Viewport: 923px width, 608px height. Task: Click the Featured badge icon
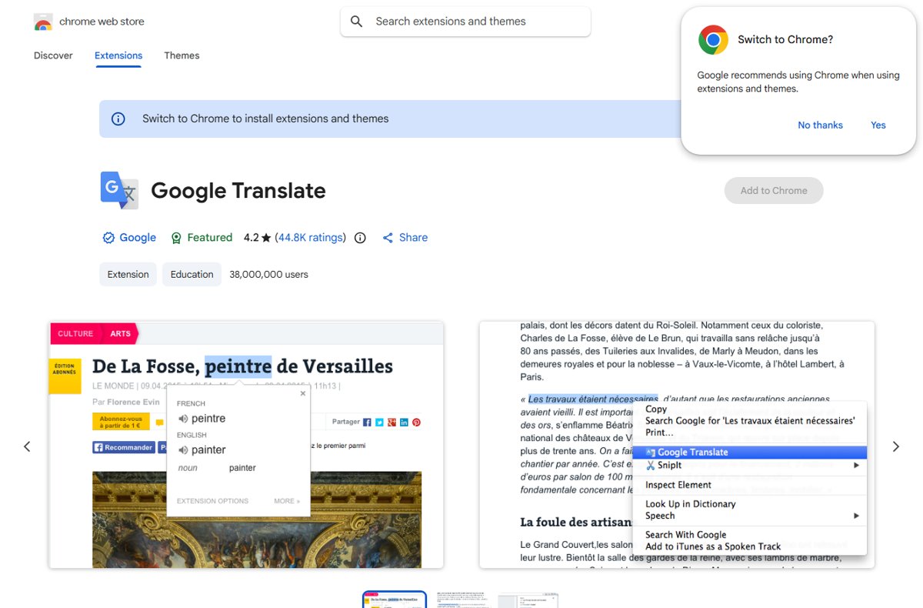[x=176, y=238]
